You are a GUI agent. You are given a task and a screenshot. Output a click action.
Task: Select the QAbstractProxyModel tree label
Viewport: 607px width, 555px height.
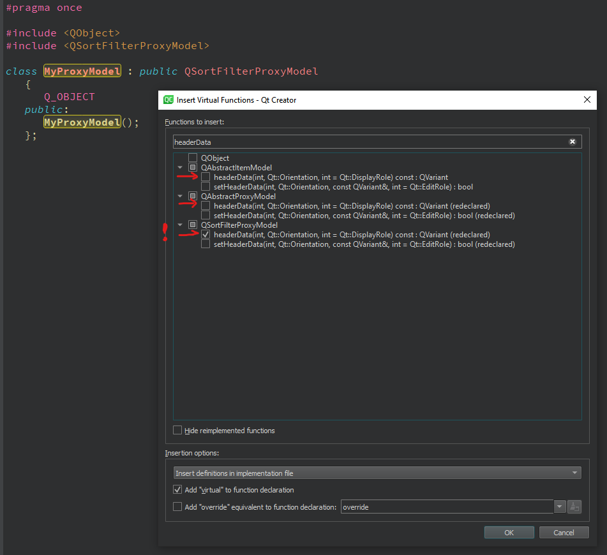click(238, 196)
